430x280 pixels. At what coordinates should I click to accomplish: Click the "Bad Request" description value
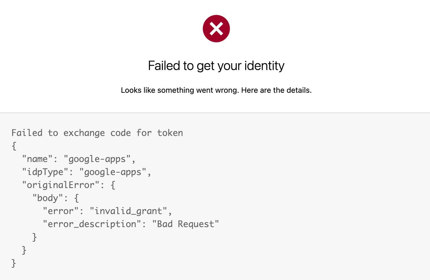pos(185,224)
